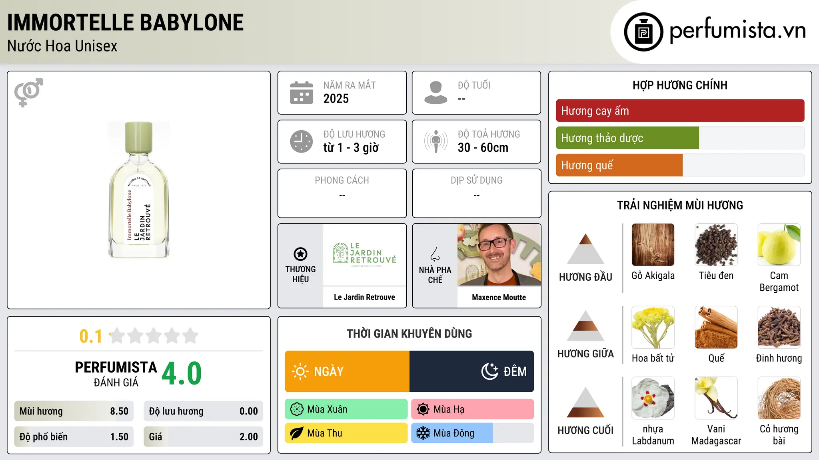Click the star rating row next to 0.1
819x460 pixels.
coord(154,336)
